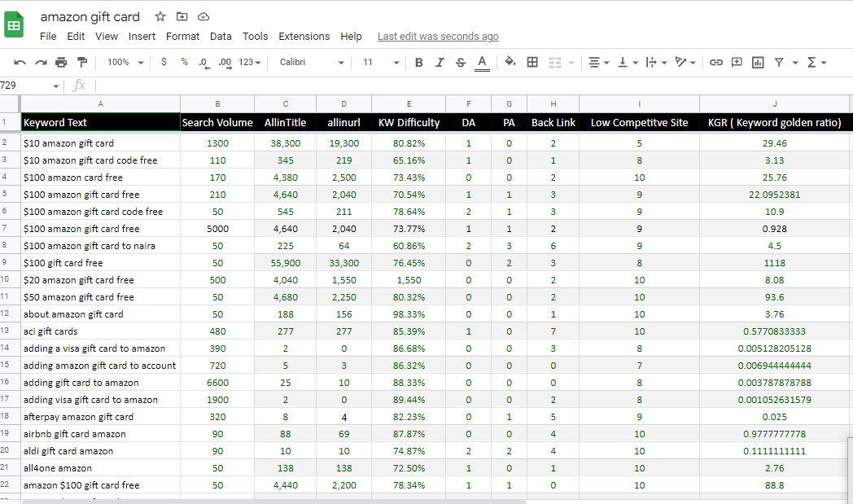The image size is (853, 504).
Task: Open the text color picker
Action: click(x=482, y=63)
